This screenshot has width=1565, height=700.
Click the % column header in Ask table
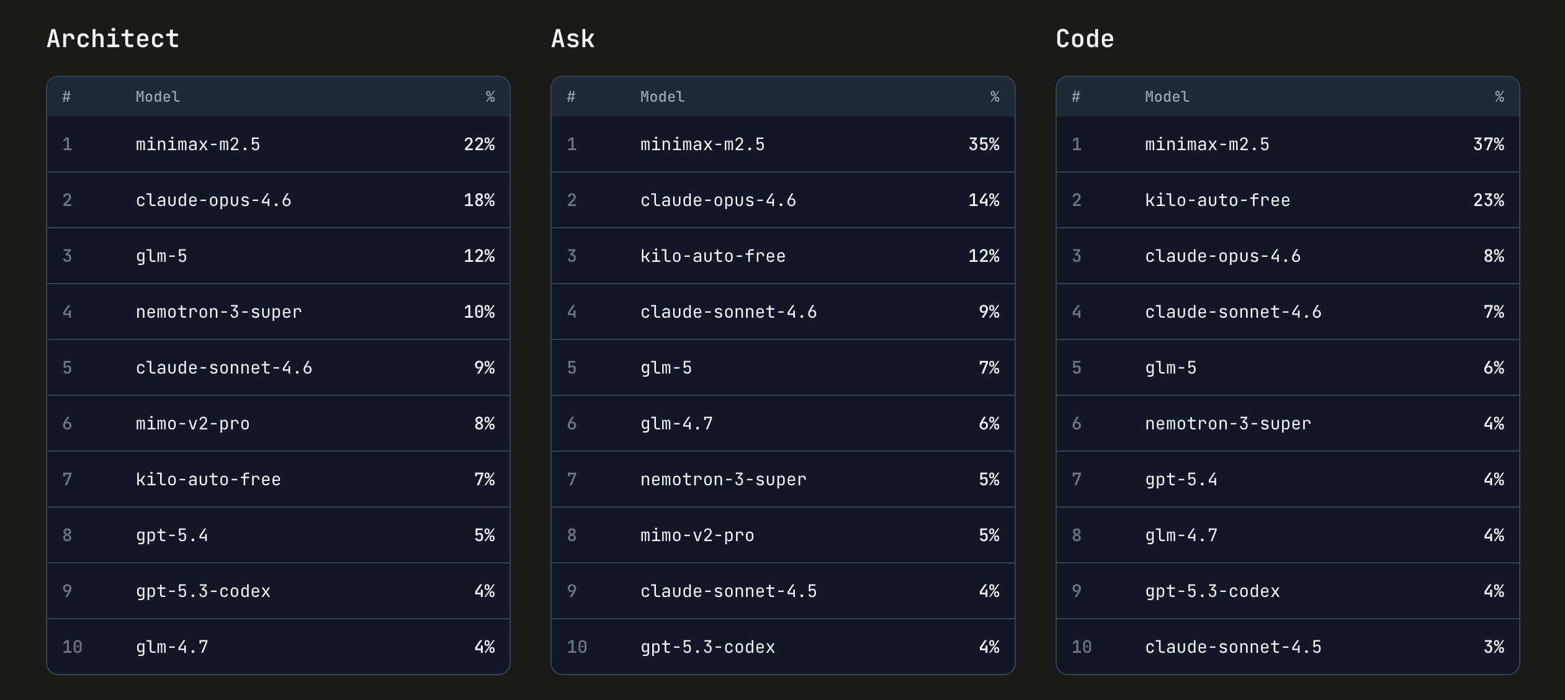[994, 97]
